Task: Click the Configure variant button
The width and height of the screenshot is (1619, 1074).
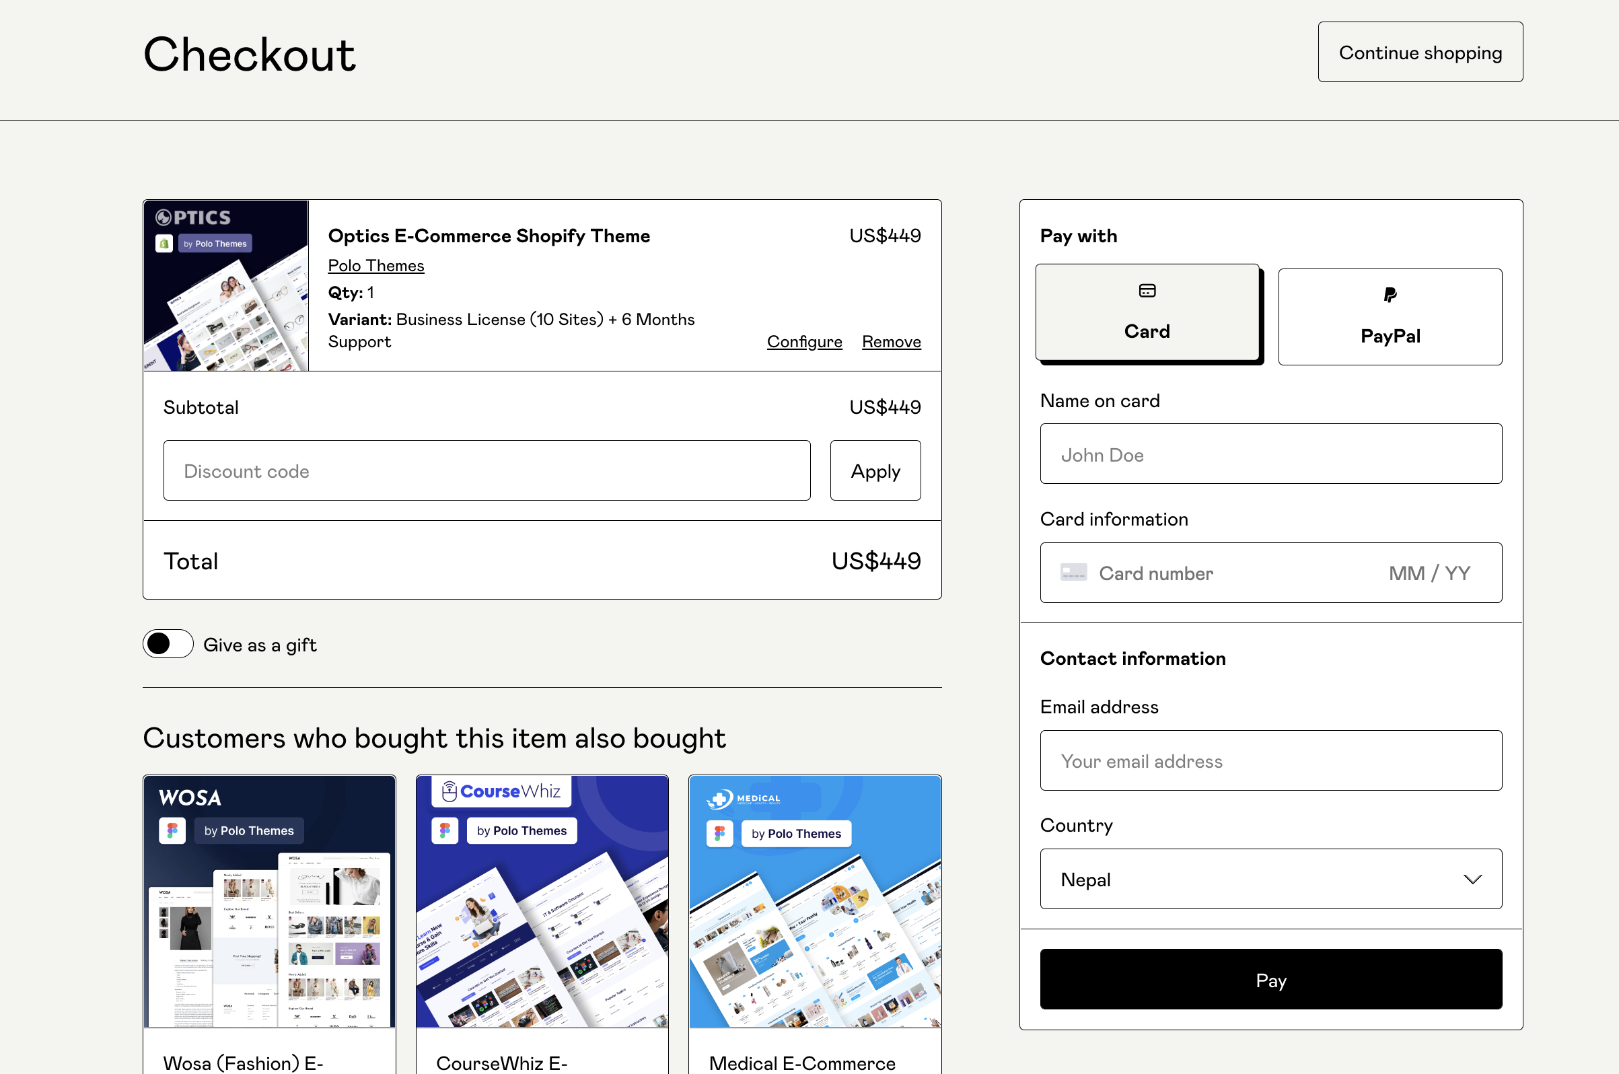Action: [x=804, y=342]
